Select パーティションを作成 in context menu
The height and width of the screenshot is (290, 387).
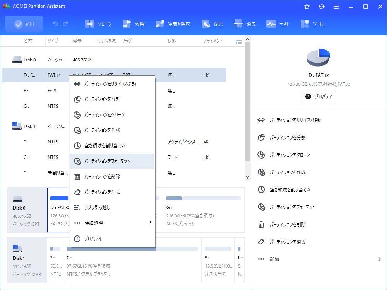point(112,130)
